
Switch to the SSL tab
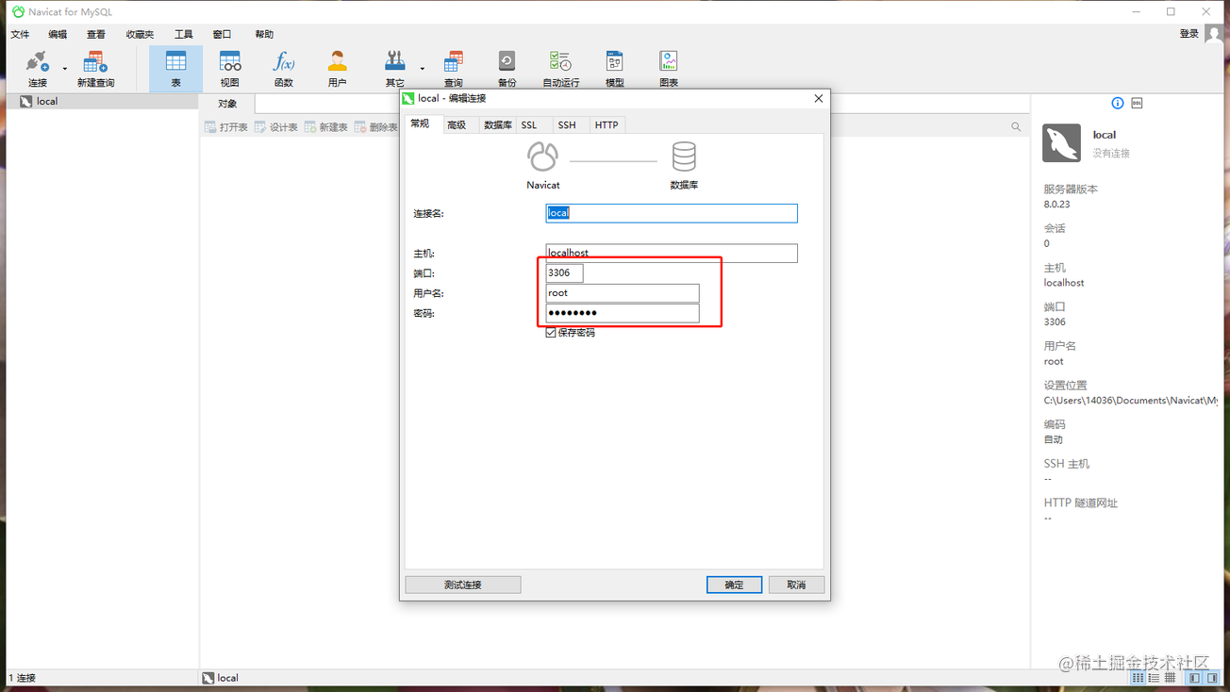pyautogui.click(x=529, y=124)
